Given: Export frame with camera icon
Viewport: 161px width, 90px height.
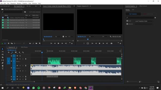Looking at the screenshot, I should [x=111, y=43].
